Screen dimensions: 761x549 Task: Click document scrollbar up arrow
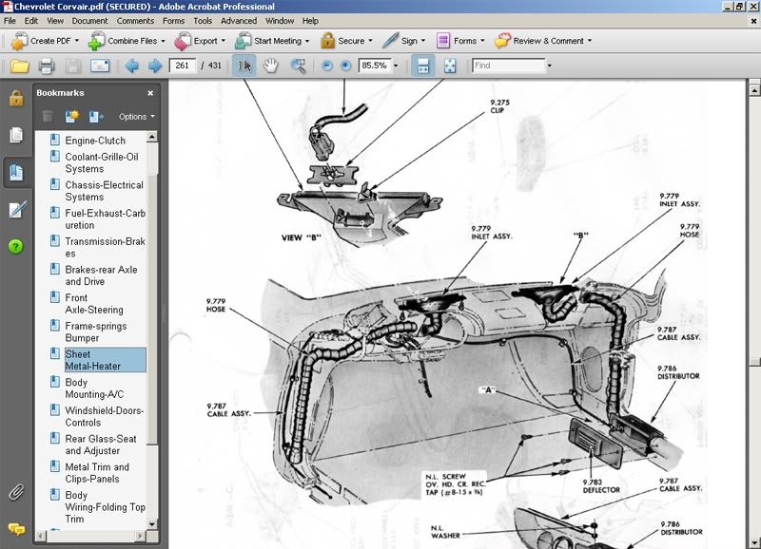tap(754, 90)
